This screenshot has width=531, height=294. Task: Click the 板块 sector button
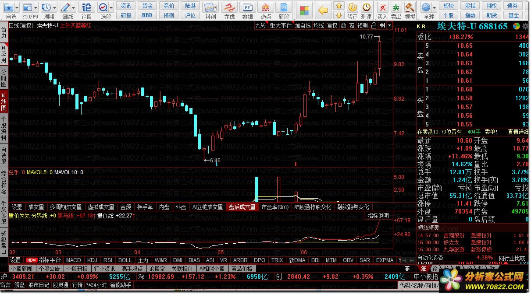tap(449, 6)
